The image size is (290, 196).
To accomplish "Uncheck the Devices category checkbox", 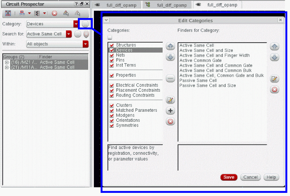I will 112,50.
